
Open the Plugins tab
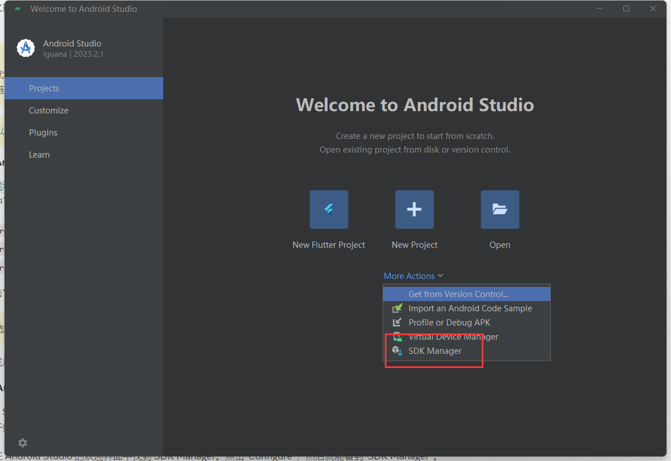point(84,133)
